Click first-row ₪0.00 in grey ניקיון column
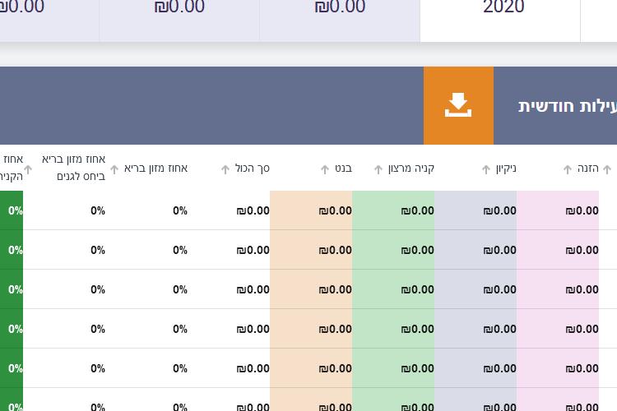617x411 pixels. click(x=499, y=210)
